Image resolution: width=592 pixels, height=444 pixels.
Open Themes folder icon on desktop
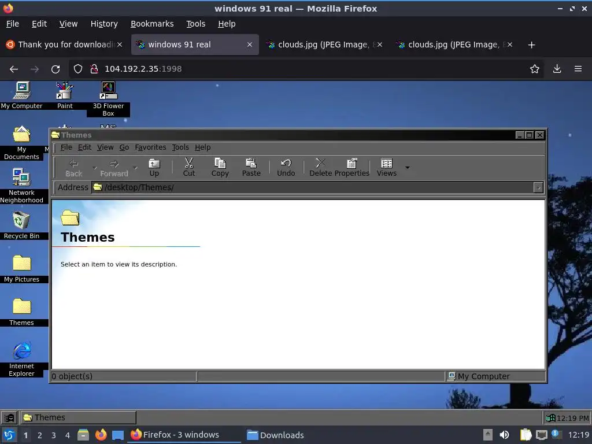click(x=21, y=312)
